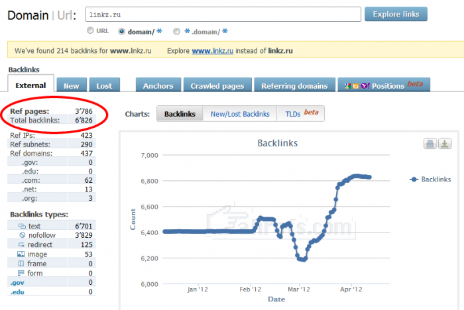Click the form backlink type icon
464x310 pixels.
pos(21,273)
